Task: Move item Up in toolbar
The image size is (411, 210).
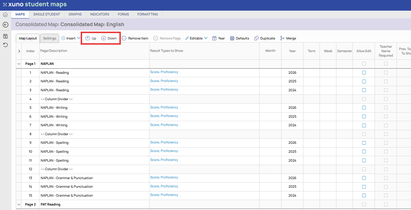Action: [x=91, y=38]
